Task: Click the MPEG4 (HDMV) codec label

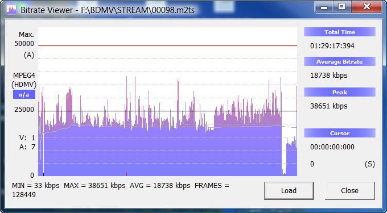Action: point(24,80)
